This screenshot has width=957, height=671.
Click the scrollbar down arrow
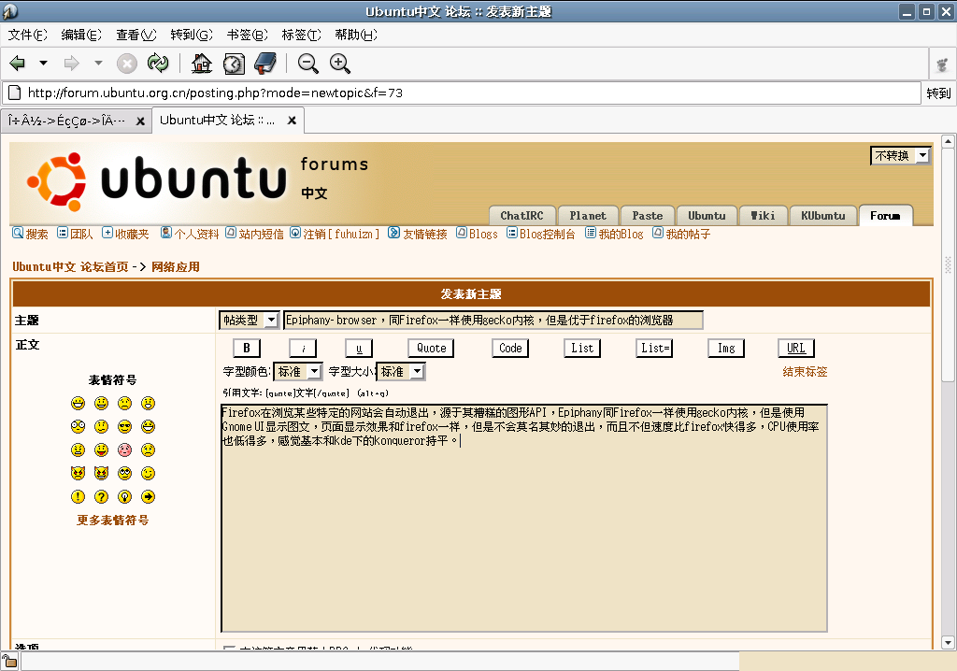tap(948, 642)
